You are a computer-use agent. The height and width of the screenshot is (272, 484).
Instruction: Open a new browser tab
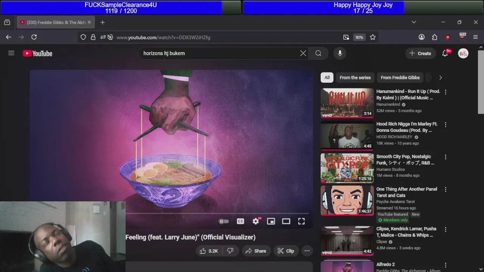102,22
